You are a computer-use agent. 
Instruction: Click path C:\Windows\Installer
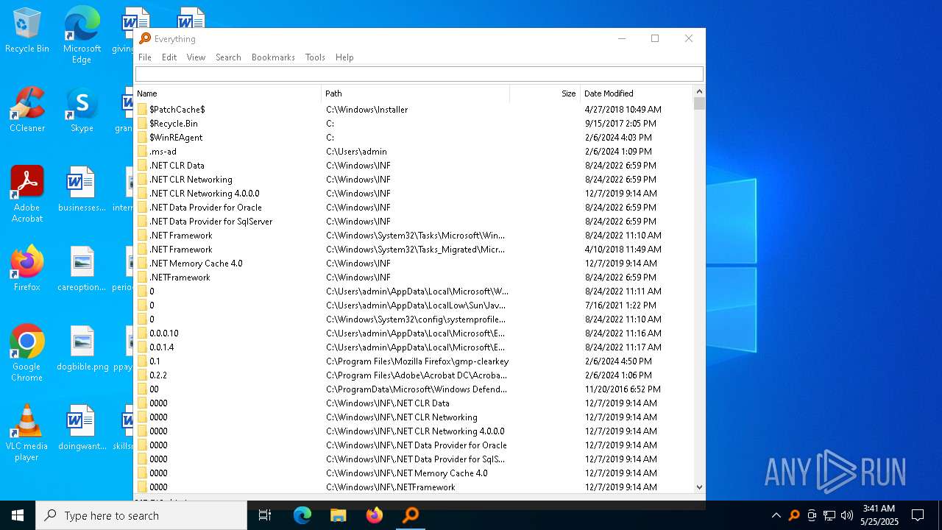(366, 110)
